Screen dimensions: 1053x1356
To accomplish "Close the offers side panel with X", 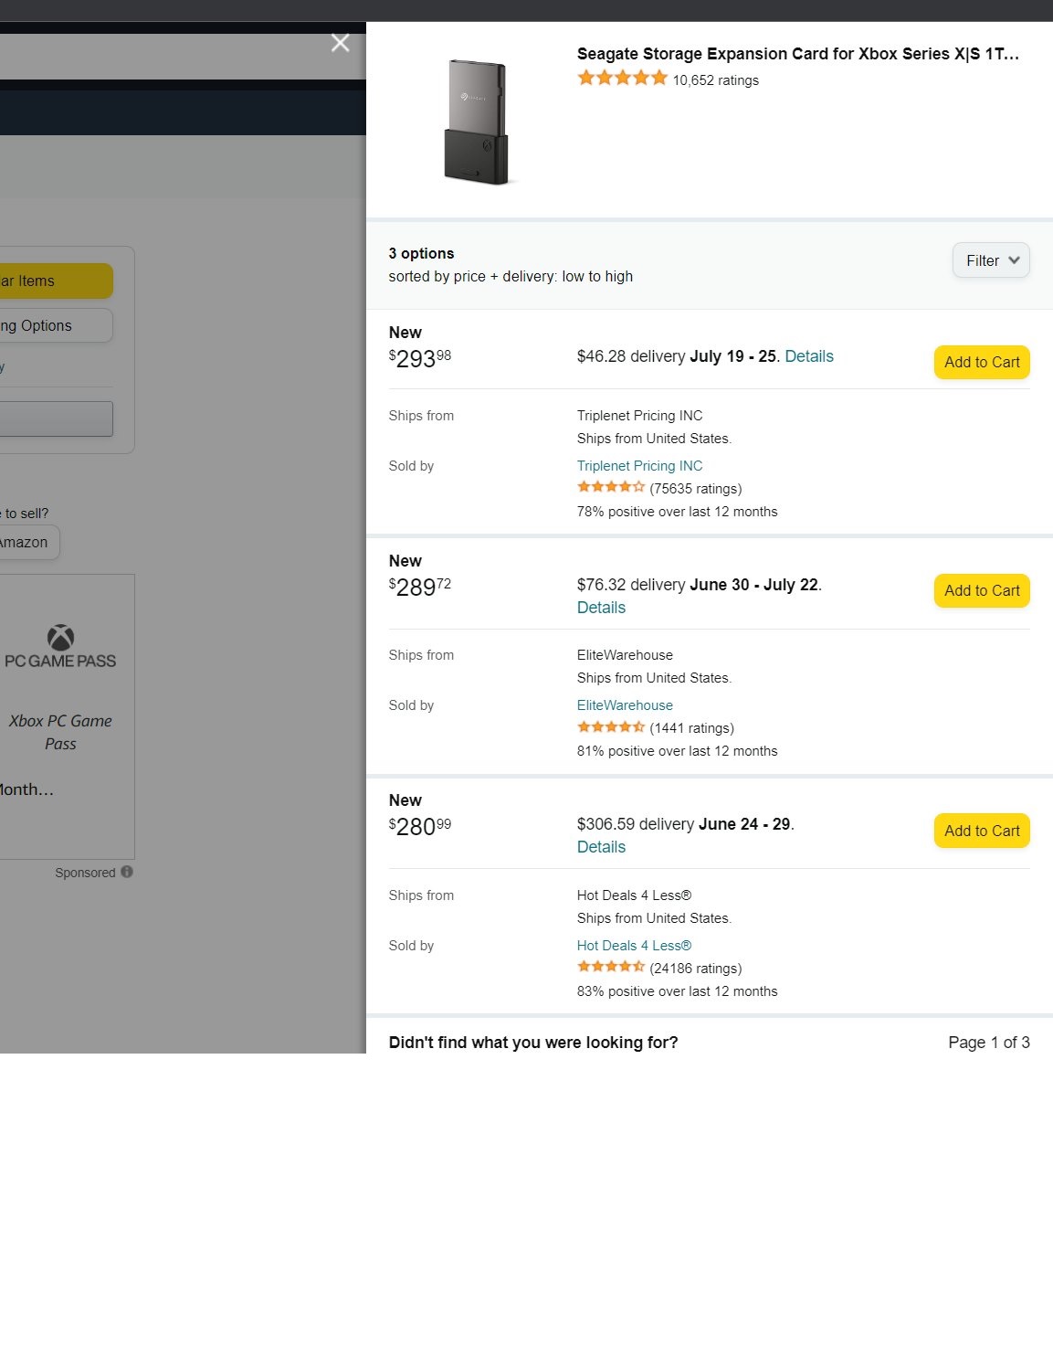I will coord(340,43).
